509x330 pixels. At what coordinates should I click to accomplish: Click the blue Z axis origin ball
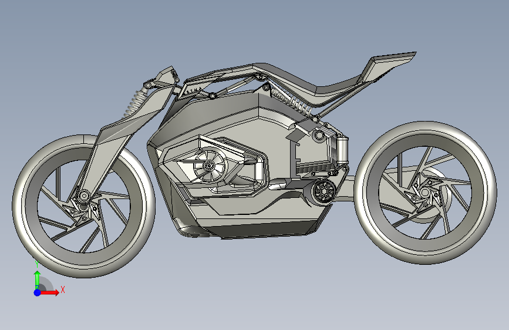[x=38, y=292]
